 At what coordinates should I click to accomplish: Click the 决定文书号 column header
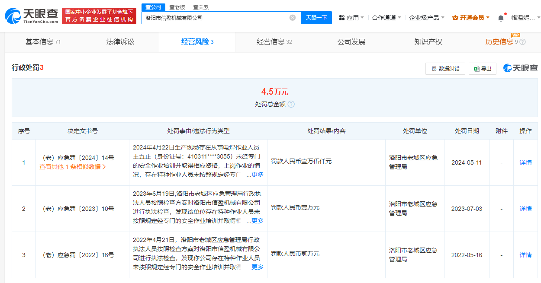82,131
